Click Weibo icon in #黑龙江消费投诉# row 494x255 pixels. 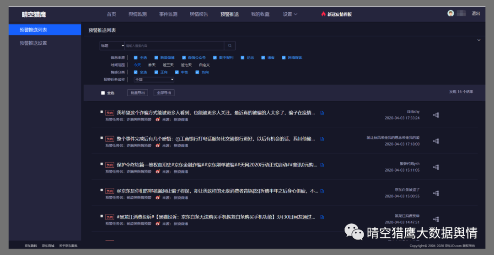[157, 224]
